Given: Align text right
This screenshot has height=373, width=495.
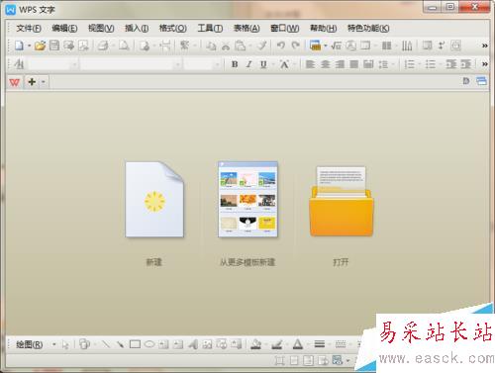Looking at the screenshot, I should (x=340, y=64).
